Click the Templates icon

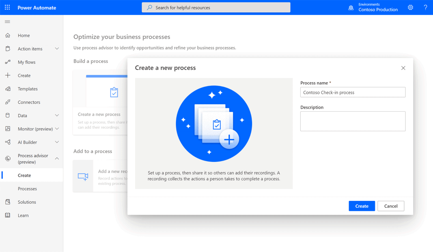click(x=8, y=89)
